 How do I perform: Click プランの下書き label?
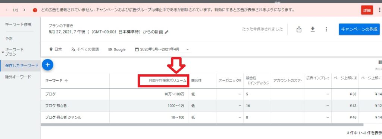click(x=61, y=26)
